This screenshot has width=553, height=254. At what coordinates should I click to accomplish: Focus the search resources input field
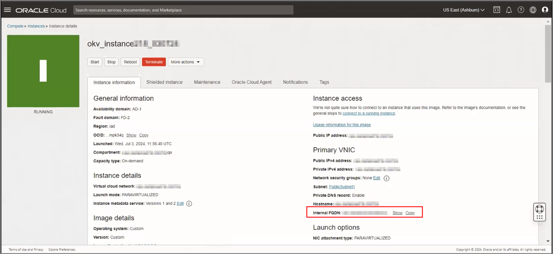[183, 10]
